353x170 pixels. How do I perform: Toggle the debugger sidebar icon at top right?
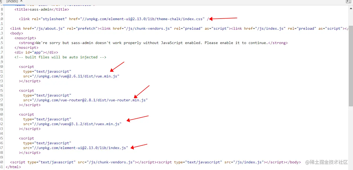click(348, 1)
